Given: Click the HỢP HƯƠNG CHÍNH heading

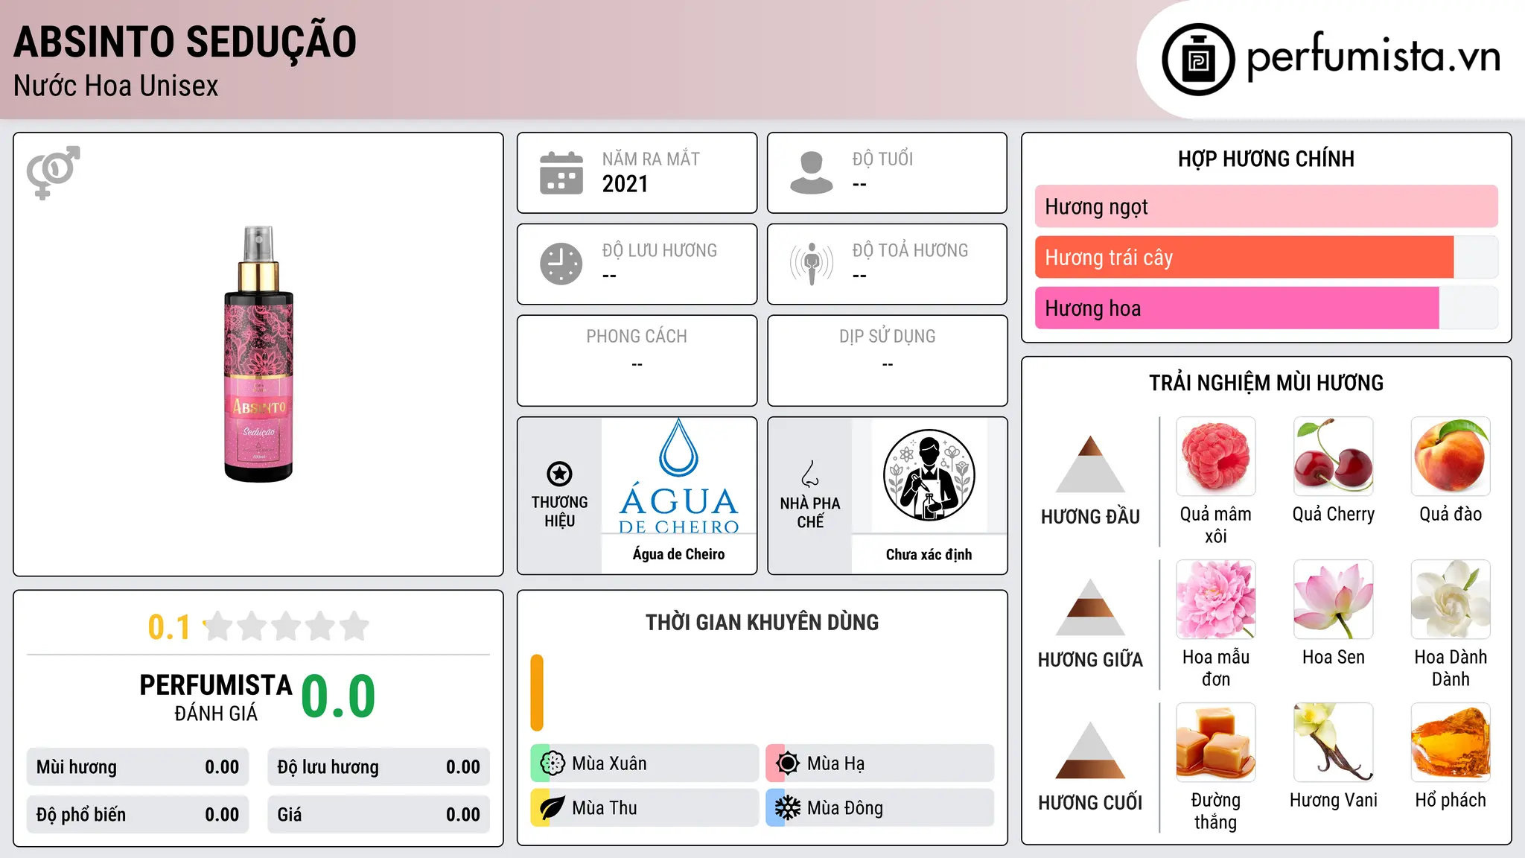Looking at the screenshot, I should tap(1266, 159).
